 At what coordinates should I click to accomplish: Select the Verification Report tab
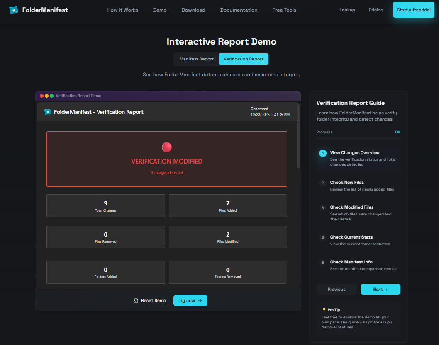pyautogui.click(x=244, y=59)
